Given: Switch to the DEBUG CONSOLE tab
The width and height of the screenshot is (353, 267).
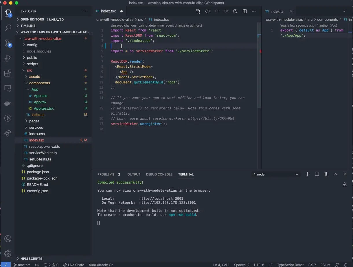Looking at the screenshot, I should [x=159, y=174].
